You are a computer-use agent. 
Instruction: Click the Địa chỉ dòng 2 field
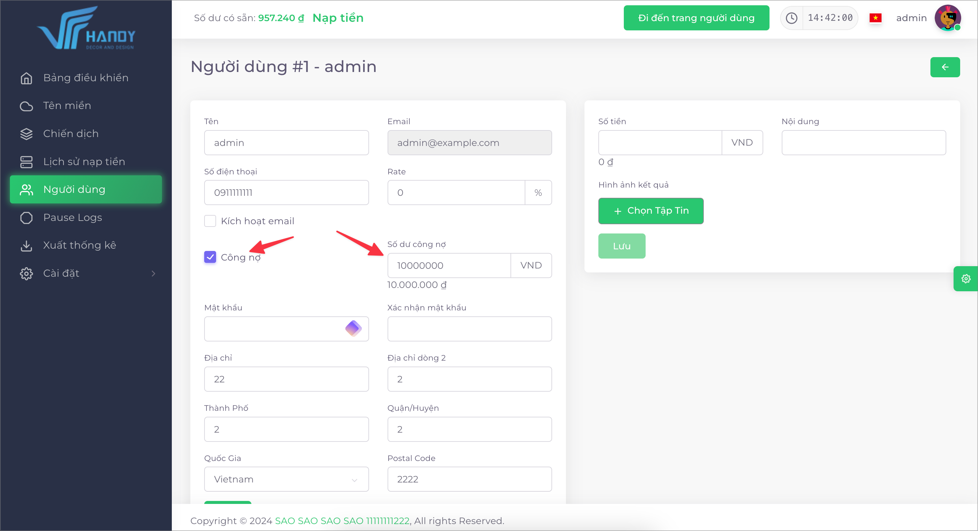tap(469, 379)
